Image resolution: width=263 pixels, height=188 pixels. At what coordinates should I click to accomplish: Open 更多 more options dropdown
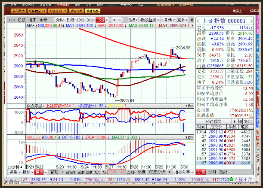click(x=183, y=20)
